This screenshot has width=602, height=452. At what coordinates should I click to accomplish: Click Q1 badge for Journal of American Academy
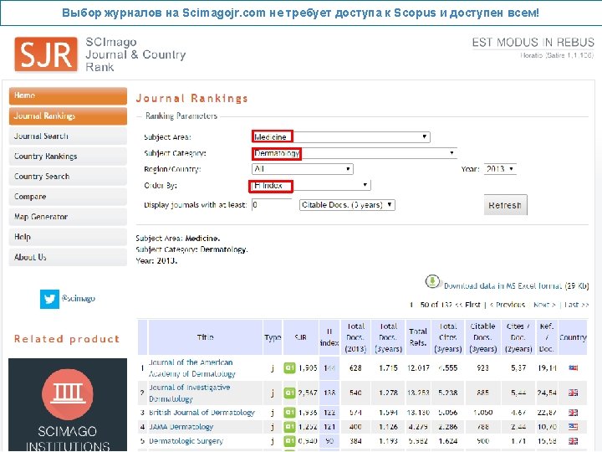pos(289,367)
